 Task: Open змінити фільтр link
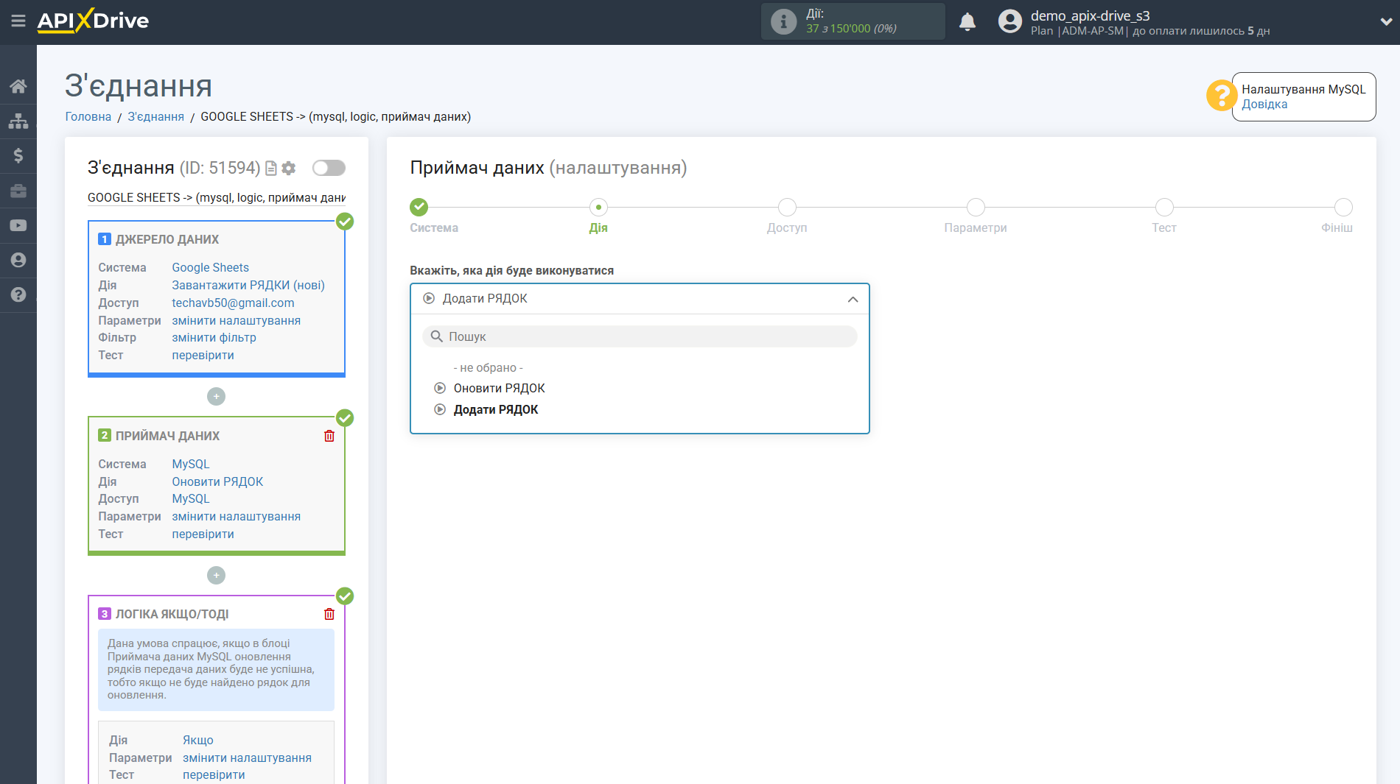(x=214, y=338)
